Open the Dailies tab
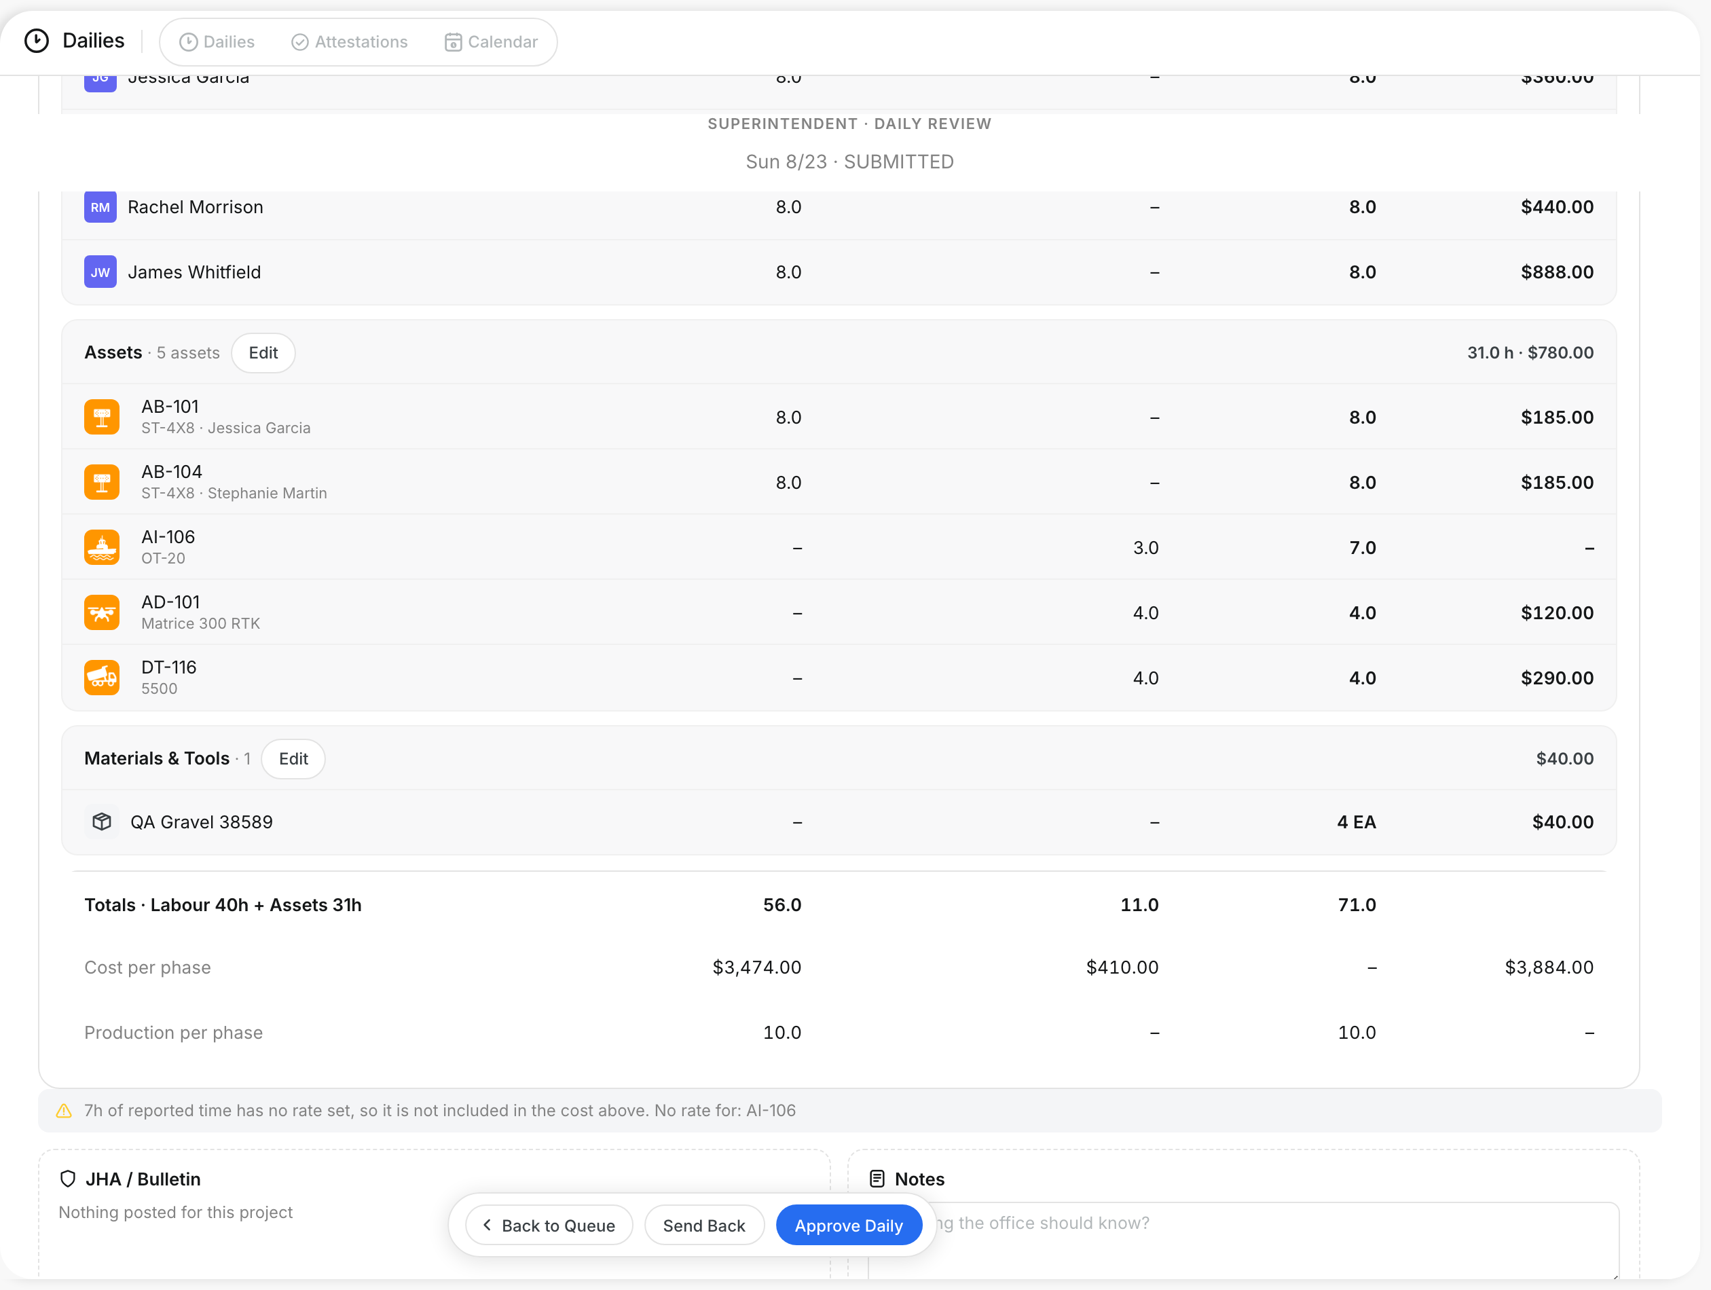 (217, 42)
